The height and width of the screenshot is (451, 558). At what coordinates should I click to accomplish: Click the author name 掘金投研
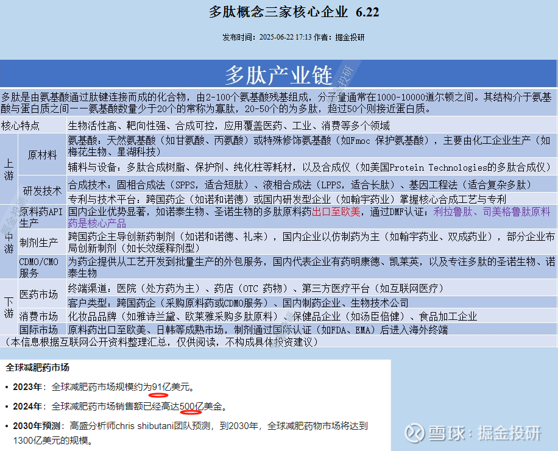coord(350,37)
